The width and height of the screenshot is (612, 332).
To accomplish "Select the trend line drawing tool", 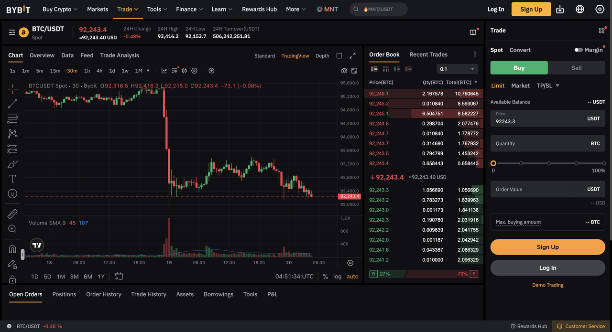I will [x=12, y=104].
